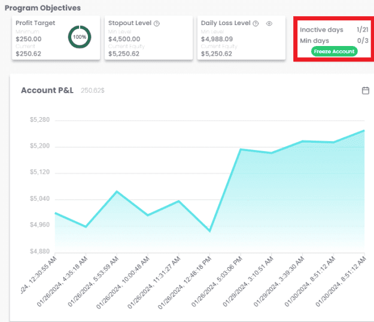Click the 01/26/2024, 11:31:27 AM axis label
Screen dimensions: 374x322
click(x=154, y=283)
